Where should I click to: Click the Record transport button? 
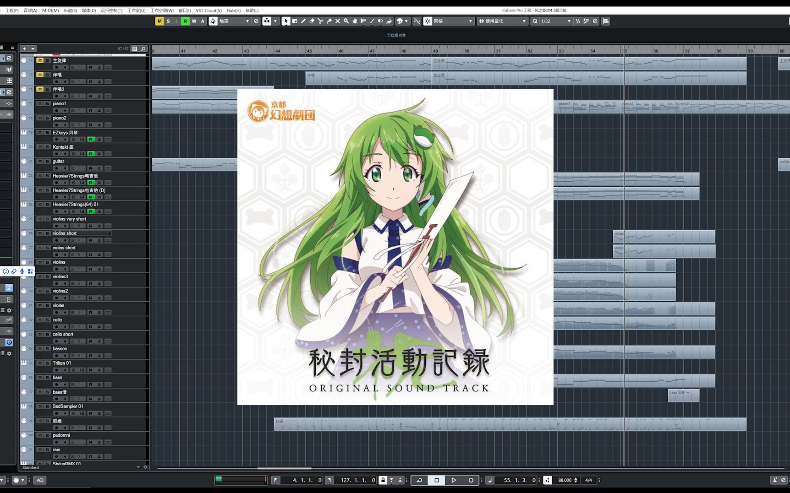pyautogui.click(x=471, y=480)
